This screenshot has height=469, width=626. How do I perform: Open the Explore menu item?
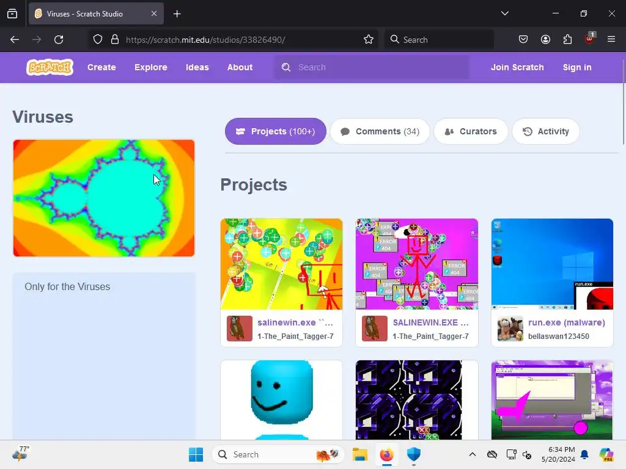coord(151,67)
